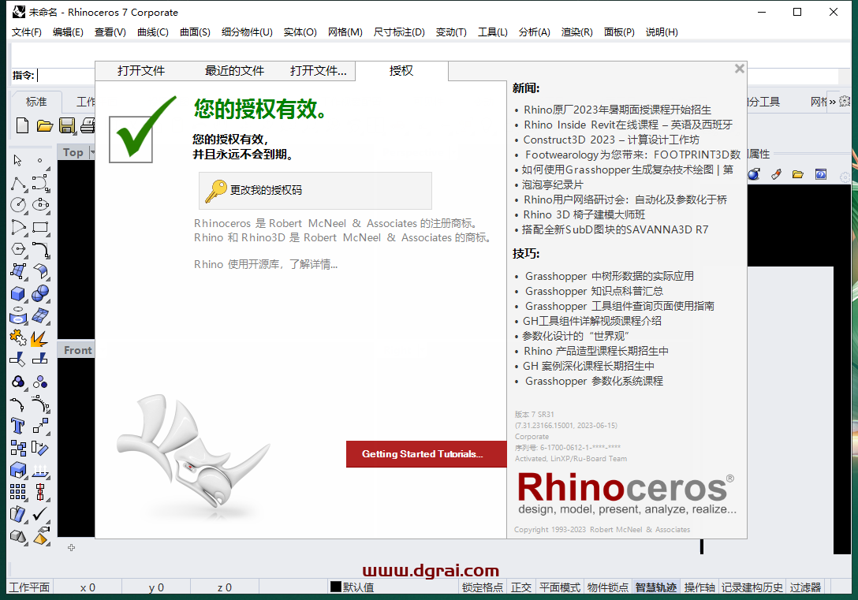Image resolution: width=858 pixels, height=600 pixels.
Task: Select the Polygon tool
Action: click(x=18, y=249)
